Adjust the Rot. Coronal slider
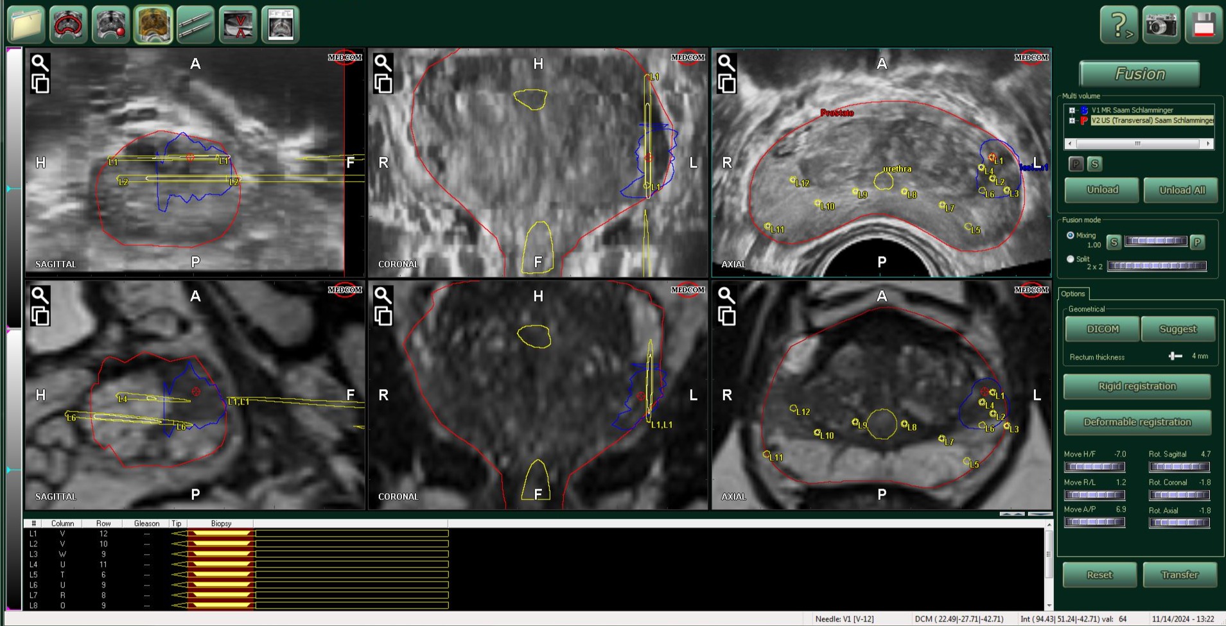This screenshot has width=1226, height=626. (1179, 495)
